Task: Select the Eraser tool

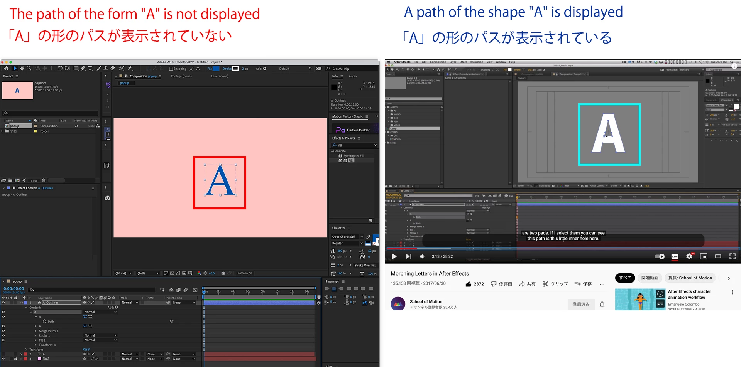Action: click(x=113, y=68)
